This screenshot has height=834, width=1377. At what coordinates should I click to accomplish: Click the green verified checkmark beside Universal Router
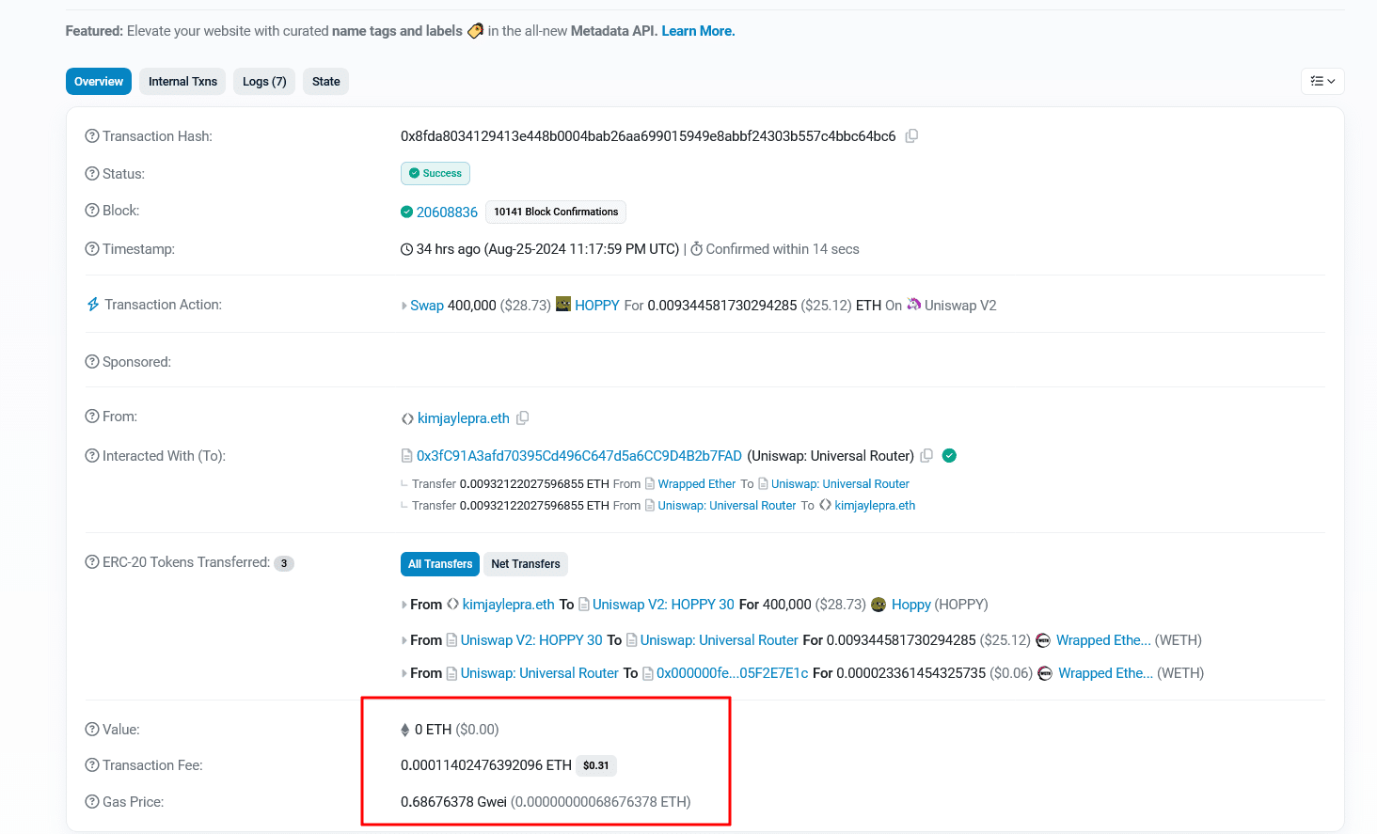tap(949, 456)
